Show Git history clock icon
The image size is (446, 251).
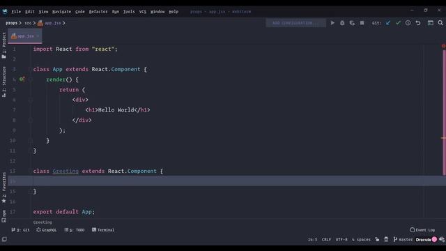[x=408, y=23]
